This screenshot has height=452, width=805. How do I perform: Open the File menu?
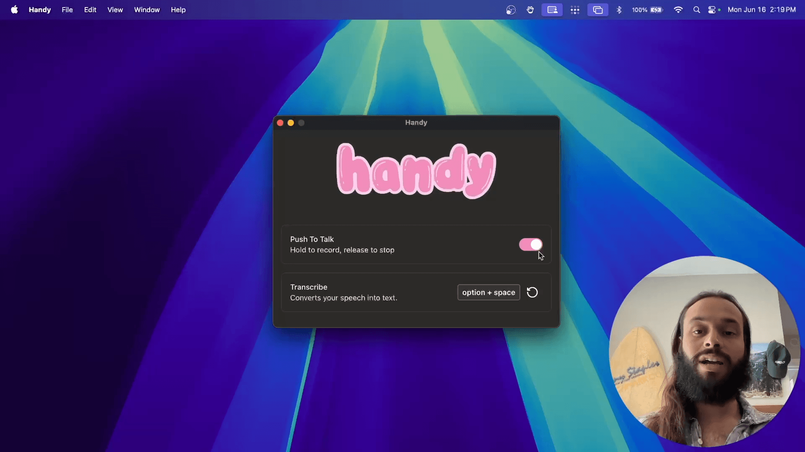(x=67, y=10)
